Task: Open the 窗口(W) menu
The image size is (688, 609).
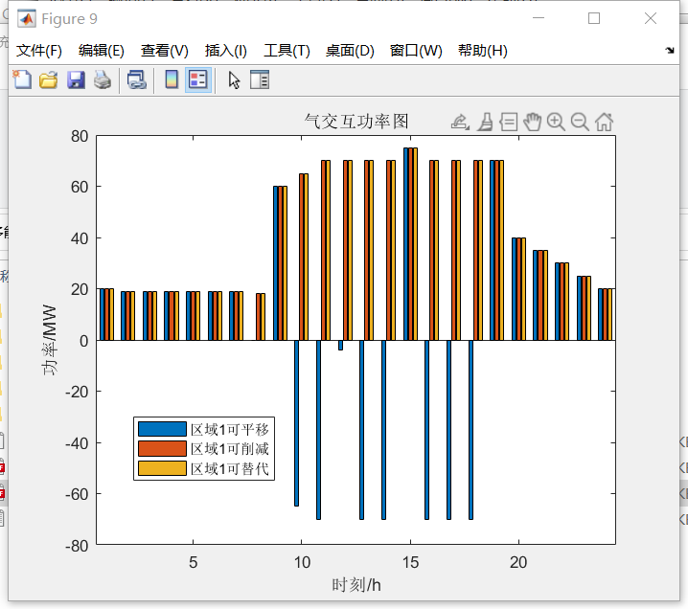Action: click(x=416, y=51)
